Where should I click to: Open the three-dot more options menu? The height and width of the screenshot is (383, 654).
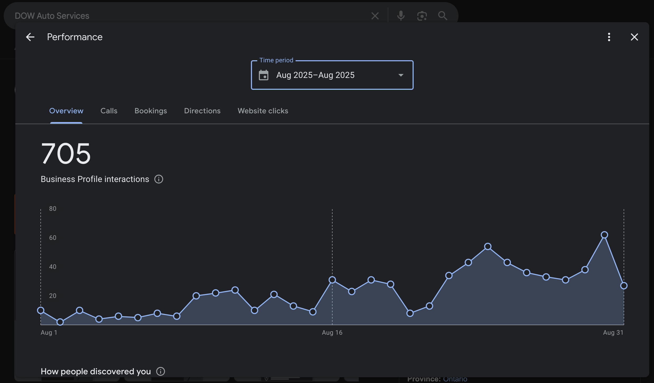point(609,37)
